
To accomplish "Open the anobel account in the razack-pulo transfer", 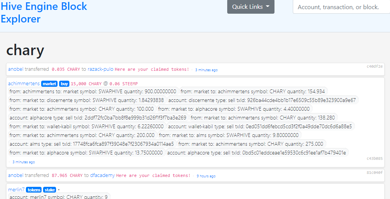I will coord(16,69).
